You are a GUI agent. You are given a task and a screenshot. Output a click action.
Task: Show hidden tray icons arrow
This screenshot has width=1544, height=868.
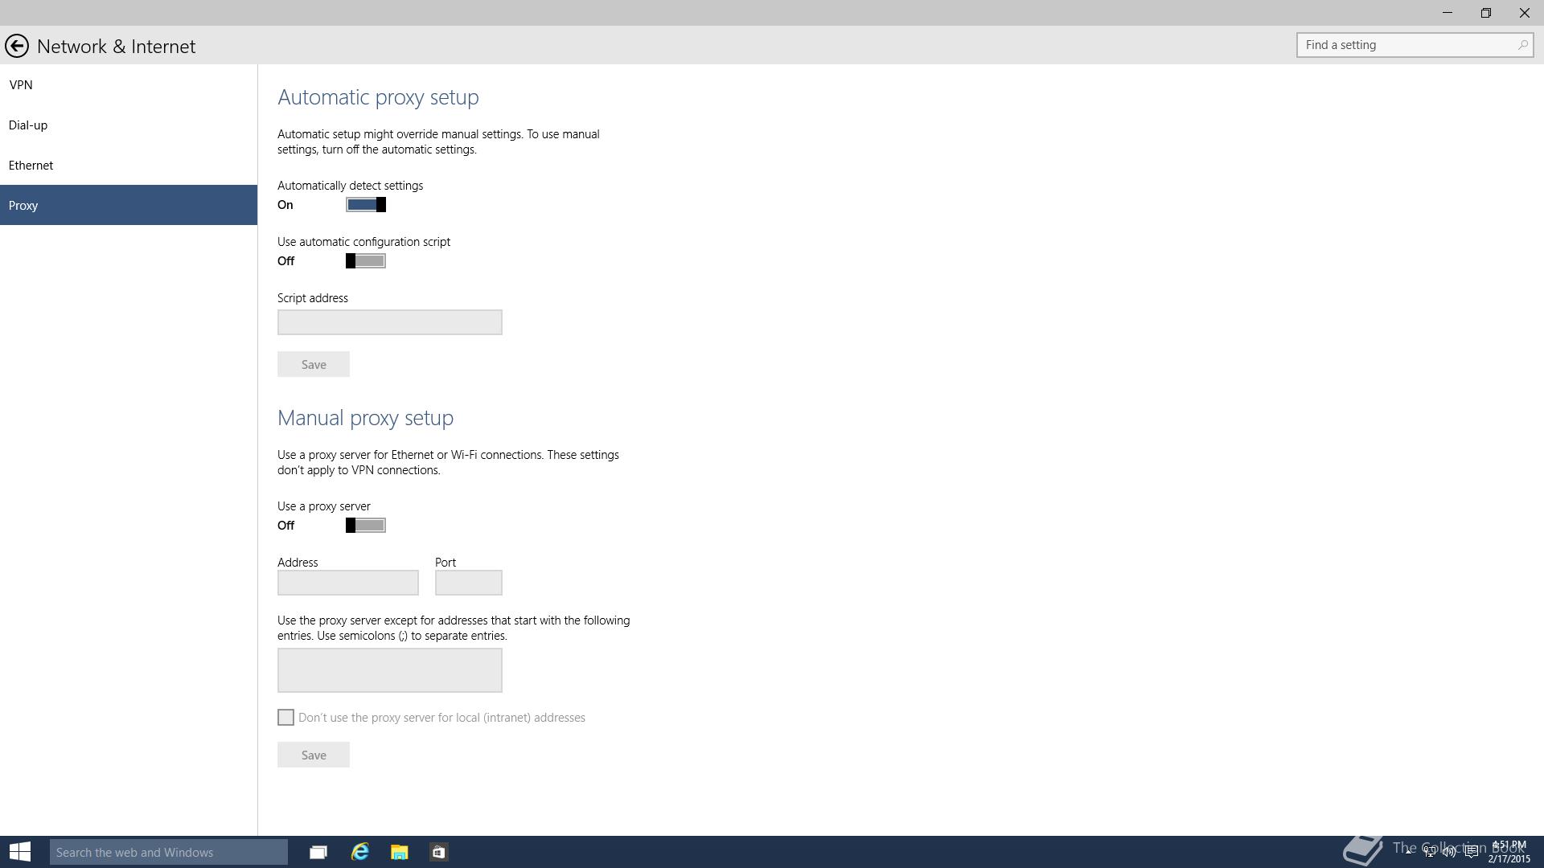(x=1408, y=850)
